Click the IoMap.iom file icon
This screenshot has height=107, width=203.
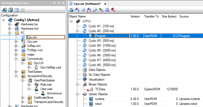click(23, 46)
